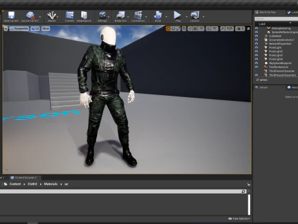298x224 pixels.
Task: Toggle rotation snapping in the viewport
Action: point(208,29)
